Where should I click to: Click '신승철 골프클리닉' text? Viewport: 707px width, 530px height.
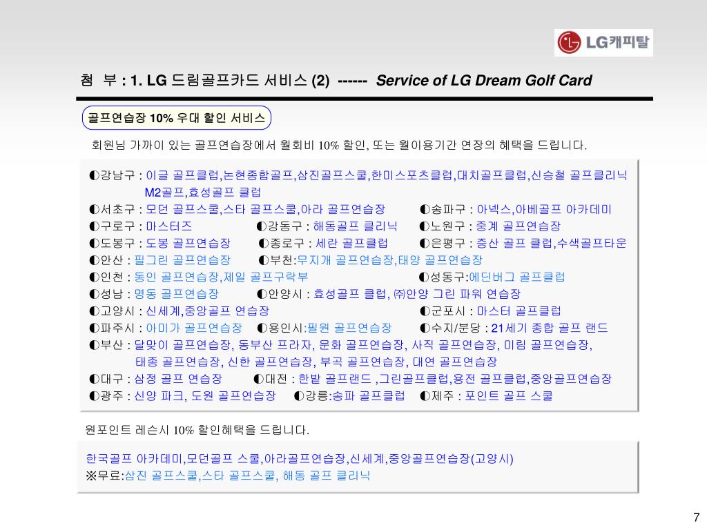click(579, 175)
